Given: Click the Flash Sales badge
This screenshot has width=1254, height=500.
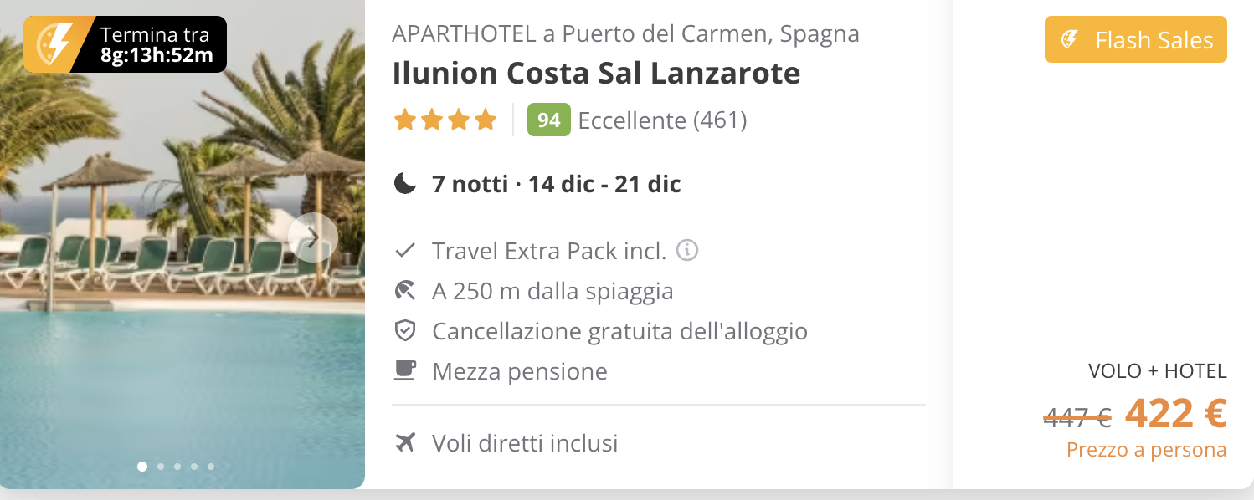Looking at the screenshot, I should point(1136,40).
